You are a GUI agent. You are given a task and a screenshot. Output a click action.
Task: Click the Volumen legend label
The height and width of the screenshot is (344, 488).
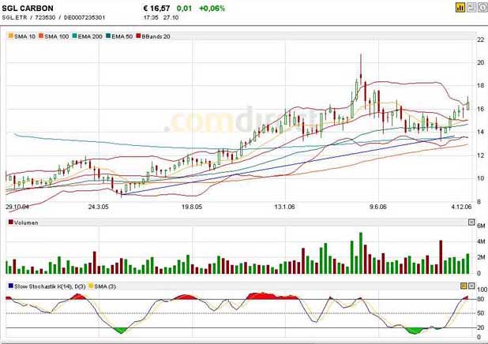(x=24, y=222)
